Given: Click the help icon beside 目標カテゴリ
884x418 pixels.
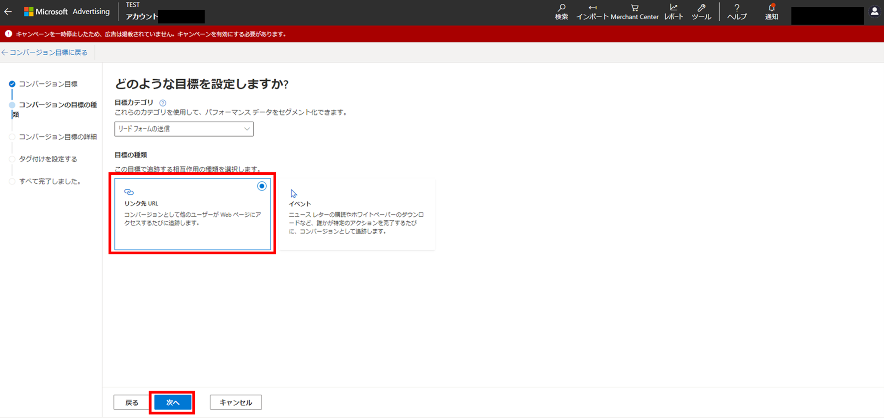Looking at the screenshot, I should point(163,103).
